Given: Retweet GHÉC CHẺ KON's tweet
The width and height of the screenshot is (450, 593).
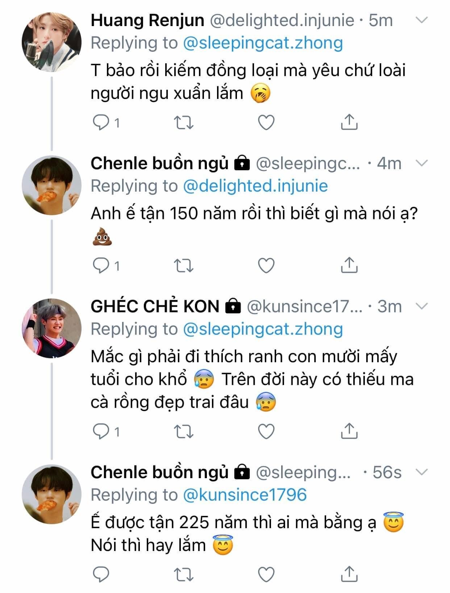Looking at the screenshot, I should (184, 431).
